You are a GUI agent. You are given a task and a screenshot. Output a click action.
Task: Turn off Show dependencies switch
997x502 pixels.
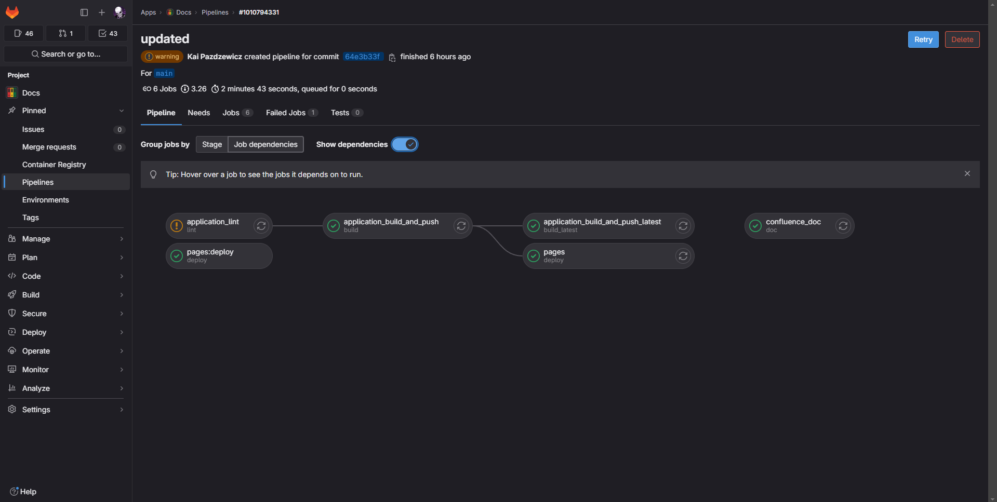coord(405,144)
